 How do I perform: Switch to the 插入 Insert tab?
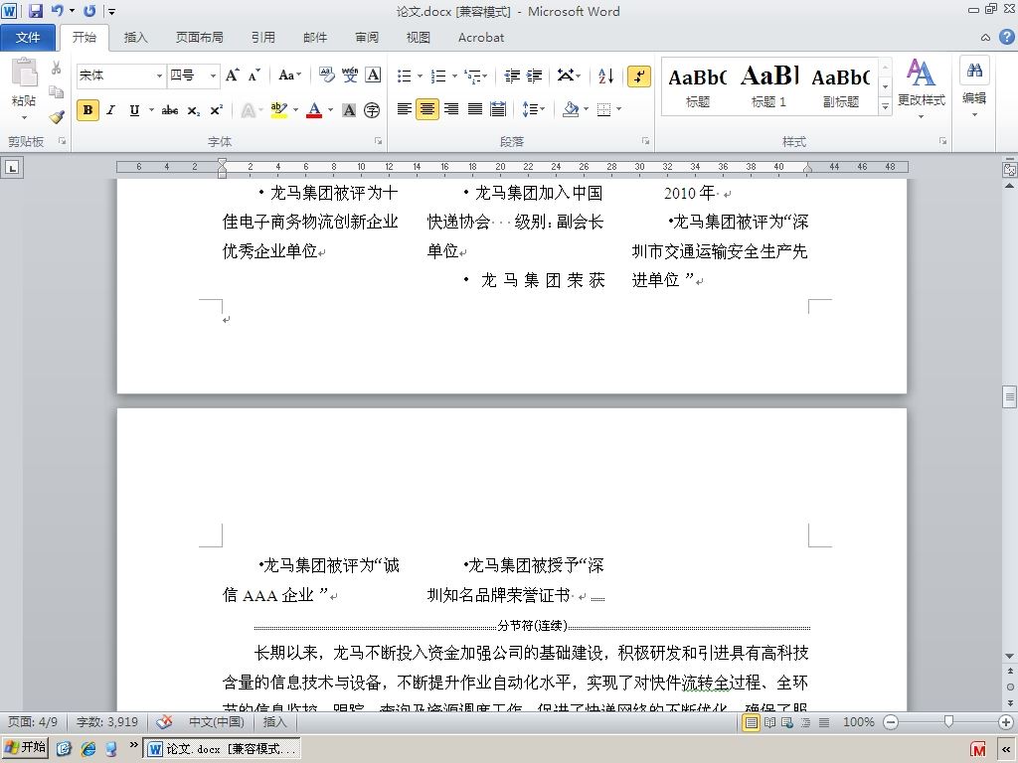pos(135,37)
